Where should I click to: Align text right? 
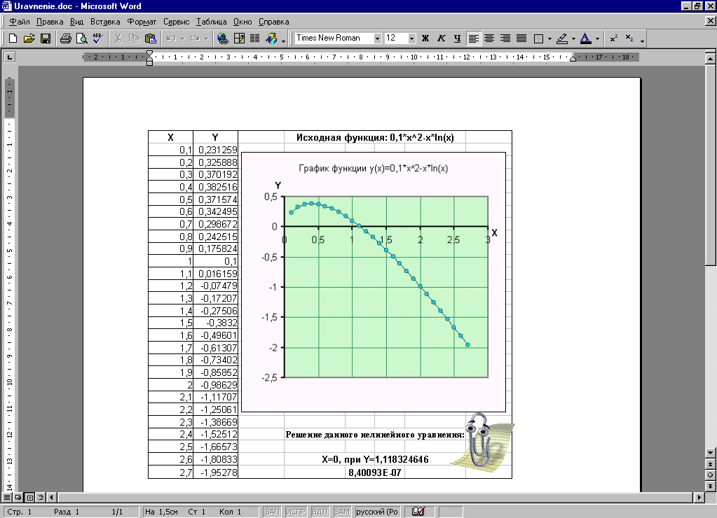click(x=505, y=38)
